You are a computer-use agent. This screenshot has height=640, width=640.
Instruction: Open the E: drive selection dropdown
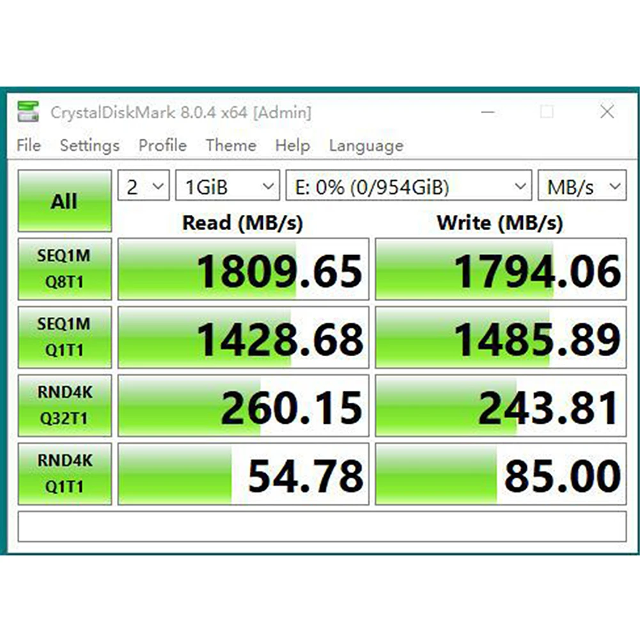click(409, 185)
